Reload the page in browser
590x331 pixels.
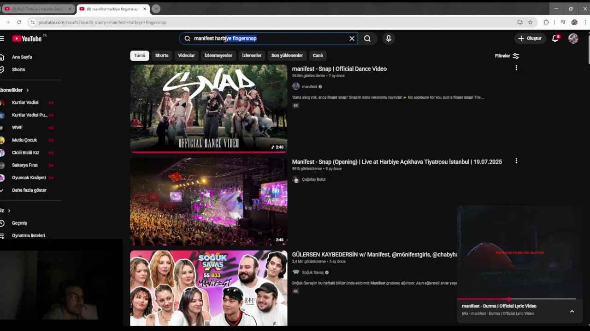click(x=19, y=22)
